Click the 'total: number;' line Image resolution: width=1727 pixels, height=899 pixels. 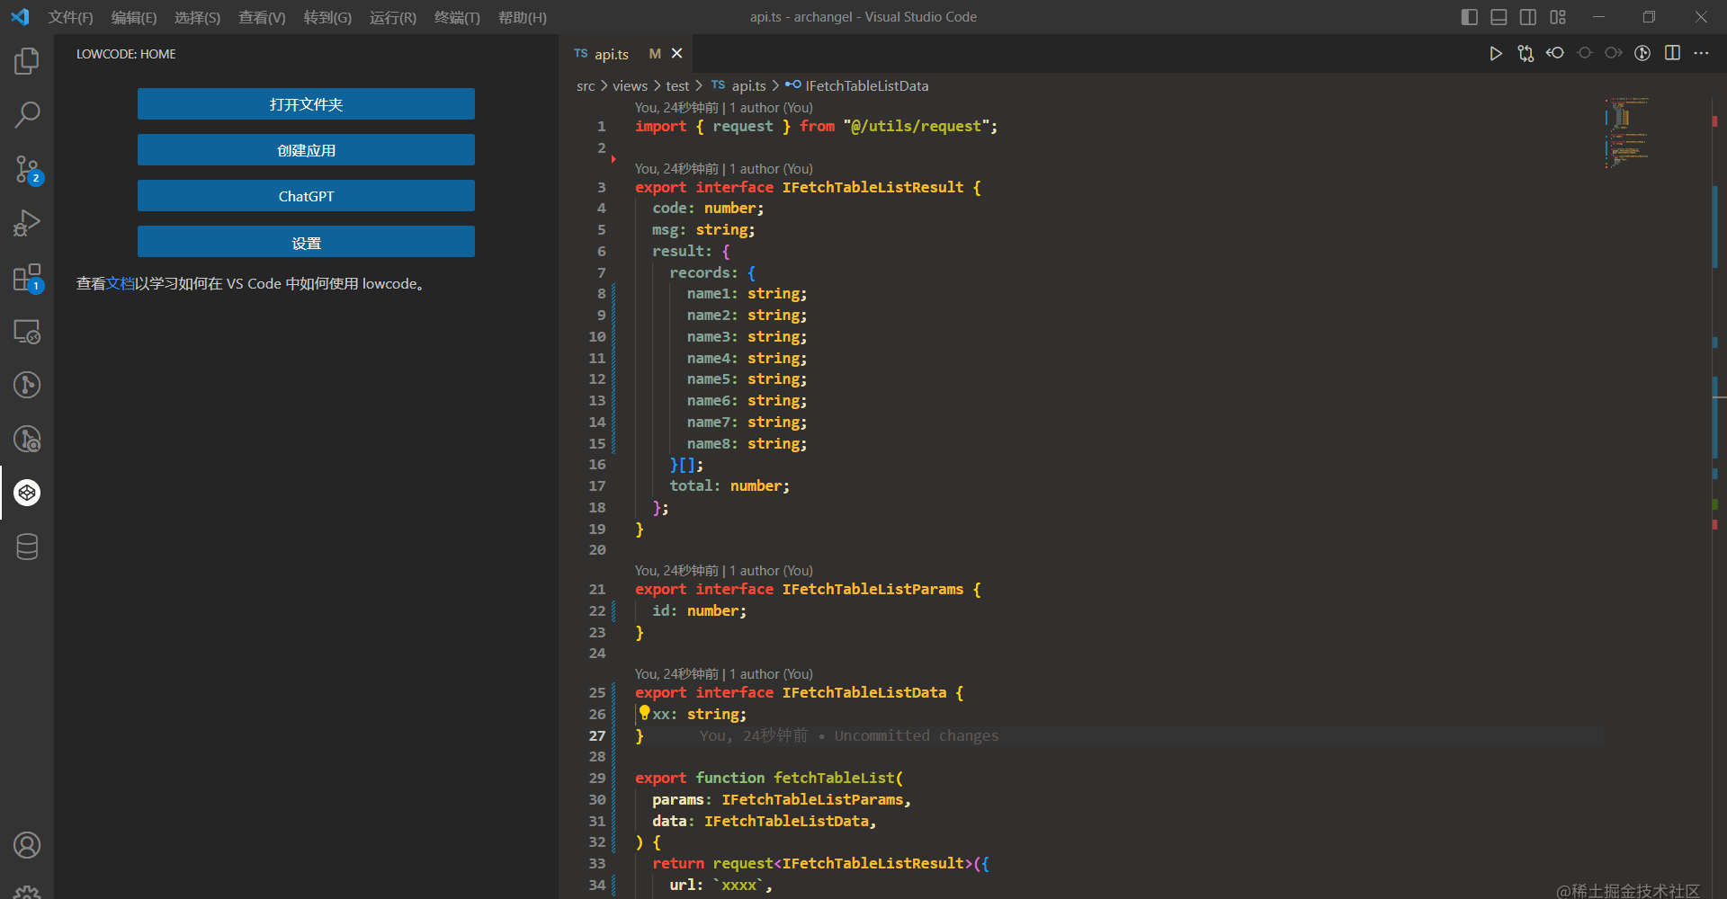pos(729,486)
